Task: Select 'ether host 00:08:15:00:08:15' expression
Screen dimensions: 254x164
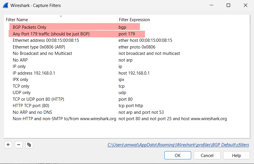Action: 145,40
